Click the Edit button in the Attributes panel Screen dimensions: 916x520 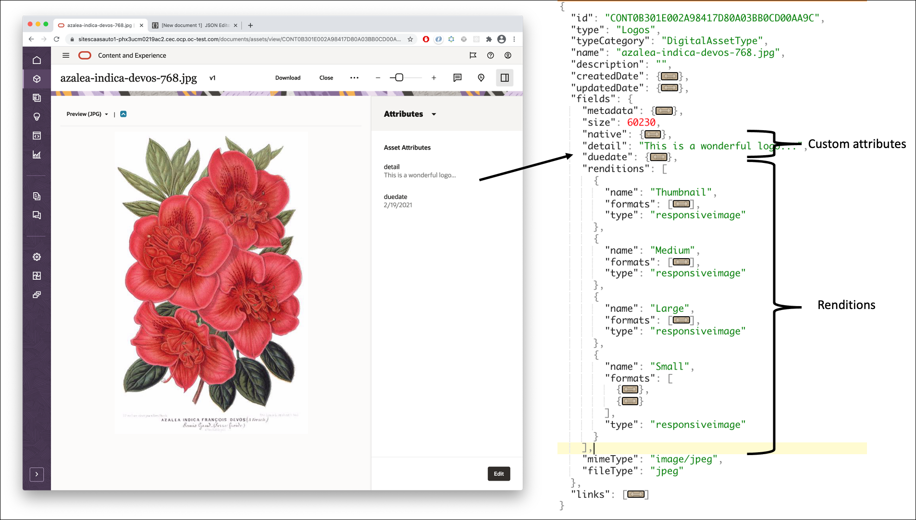pos(499,474)
